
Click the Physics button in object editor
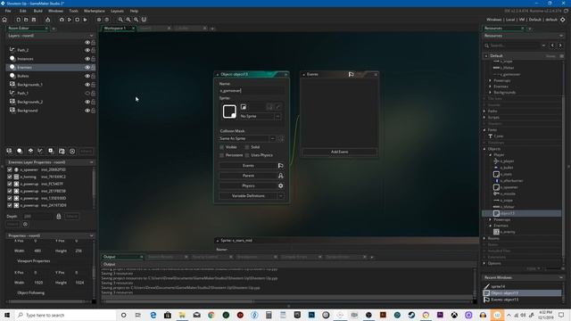click(252, 186)
